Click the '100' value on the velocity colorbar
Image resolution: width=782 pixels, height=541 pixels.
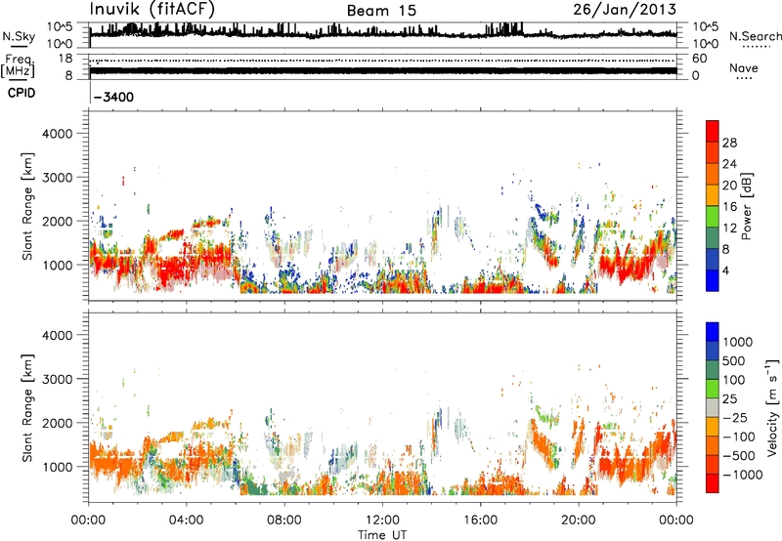[x=734, y=380]
